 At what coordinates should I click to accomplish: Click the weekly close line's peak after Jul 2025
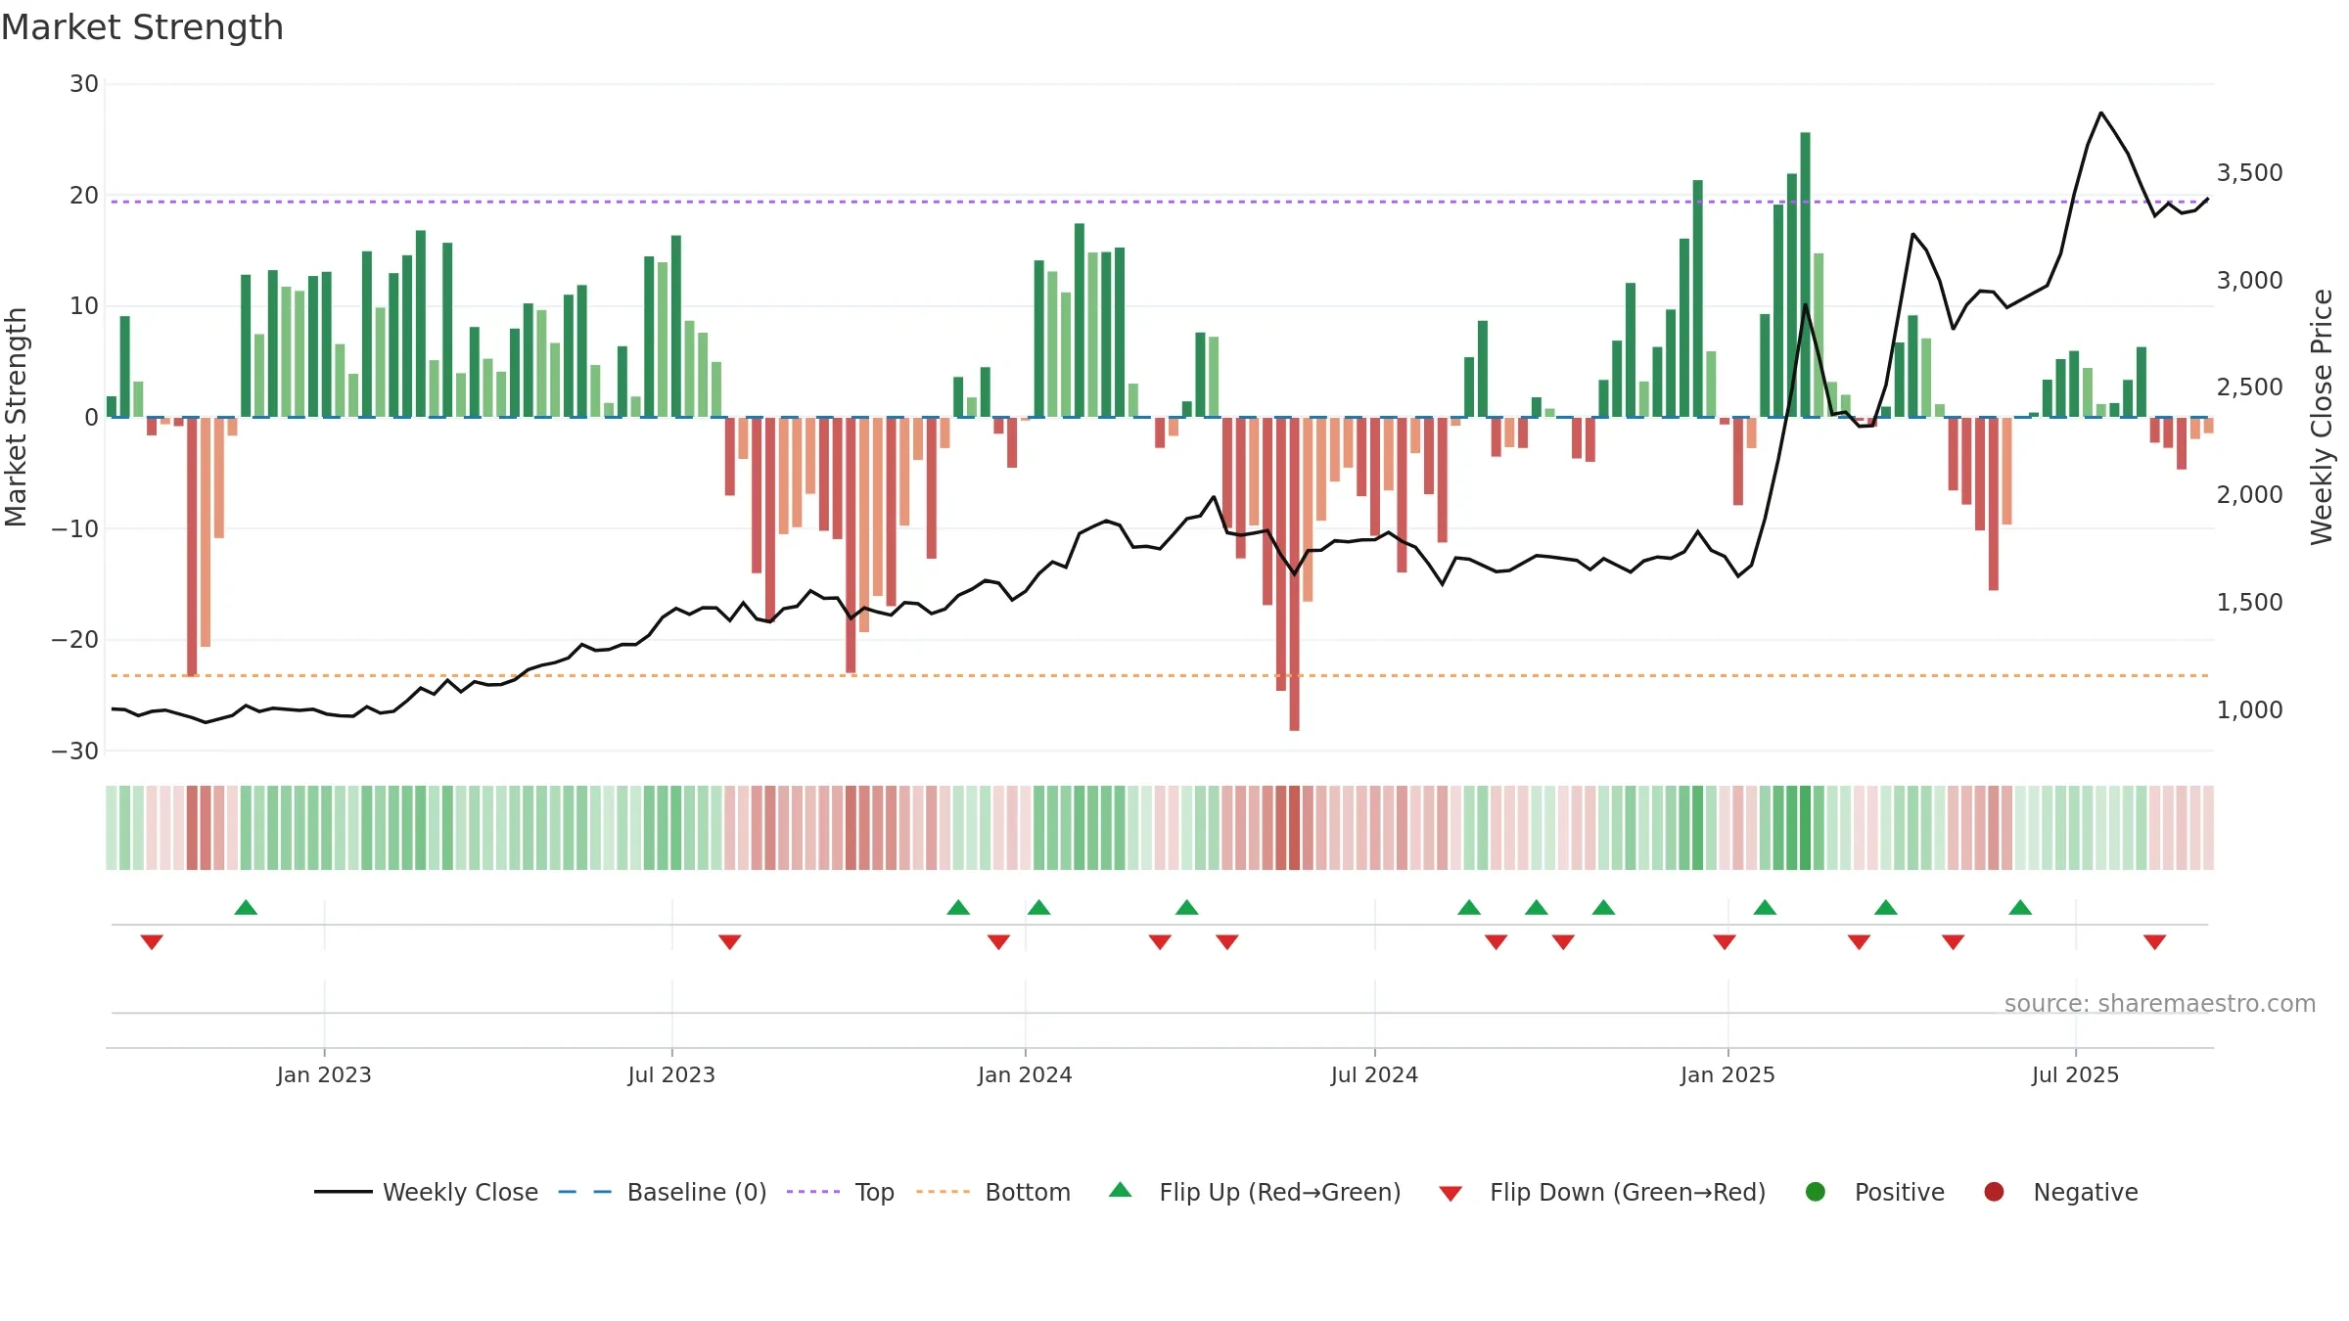(x=2101, y=113)
